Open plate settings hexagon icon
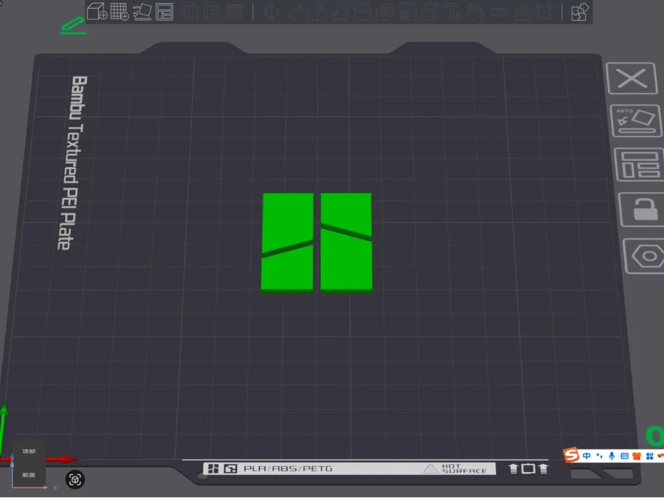 tap(646, 256)
